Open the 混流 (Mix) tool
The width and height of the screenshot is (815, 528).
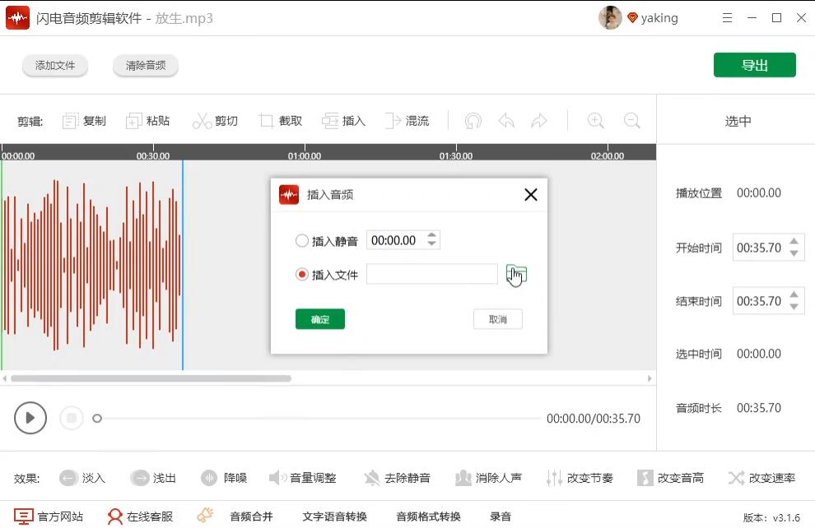(407, 120)
